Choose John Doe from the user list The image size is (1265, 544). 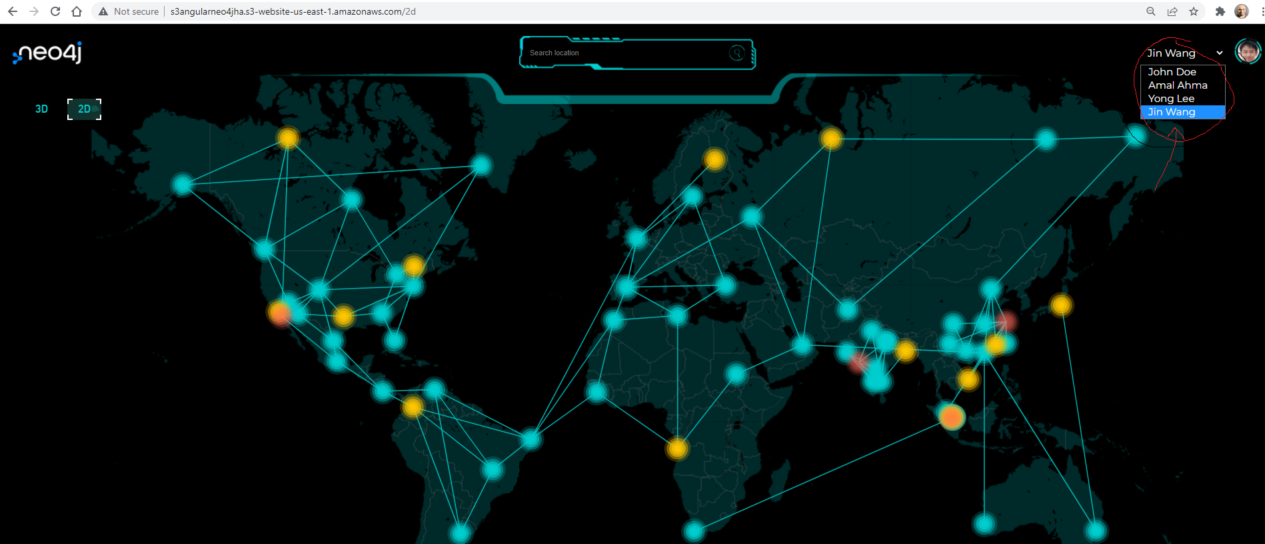[1182, 72]
